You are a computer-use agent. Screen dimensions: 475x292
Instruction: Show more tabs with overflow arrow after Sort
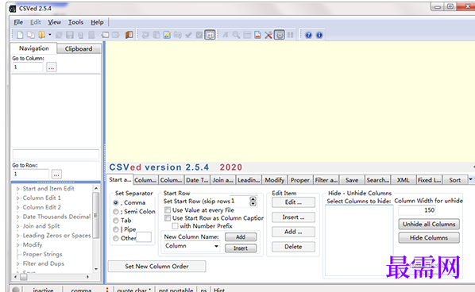[470, 179]
